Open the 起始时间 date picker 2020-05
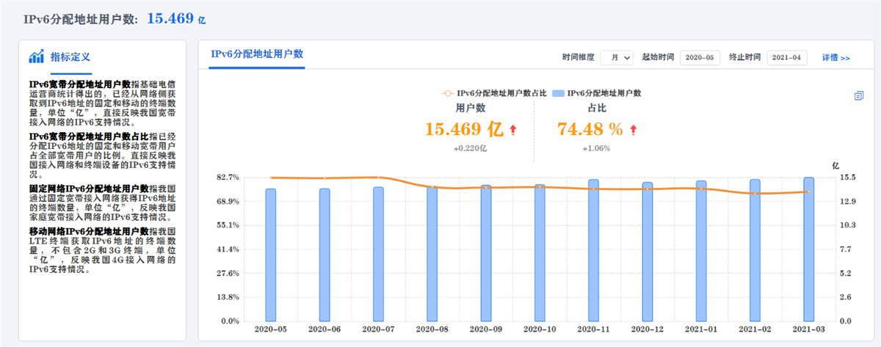The height and width of the screenshot is (347, 881). (x=700, y=57)
